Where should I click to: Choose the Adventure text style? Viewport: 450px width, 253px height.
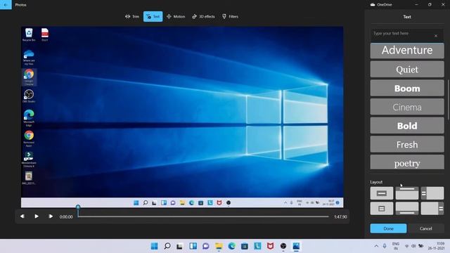click(x=407, y=51)
